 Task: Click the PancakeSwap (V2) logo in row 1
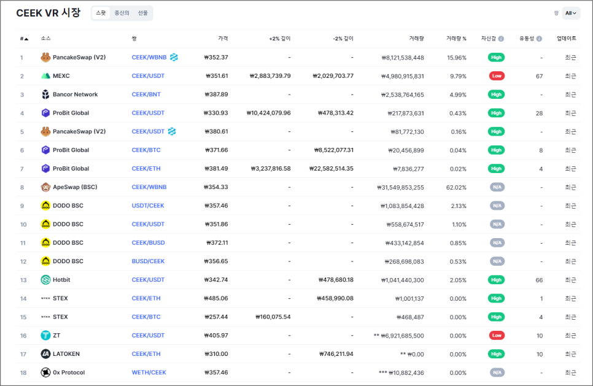coord(45,58)
